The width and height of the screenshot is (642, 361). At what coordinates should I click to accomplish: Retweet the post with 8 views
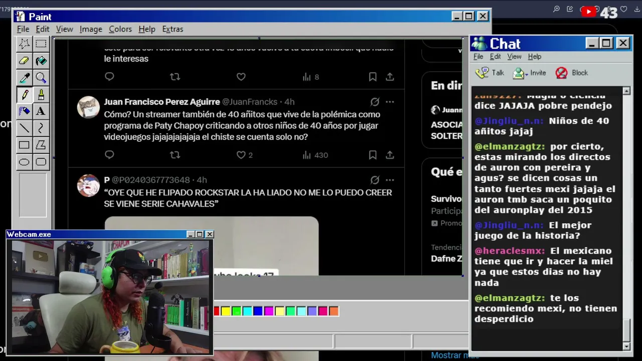[175, 77]
